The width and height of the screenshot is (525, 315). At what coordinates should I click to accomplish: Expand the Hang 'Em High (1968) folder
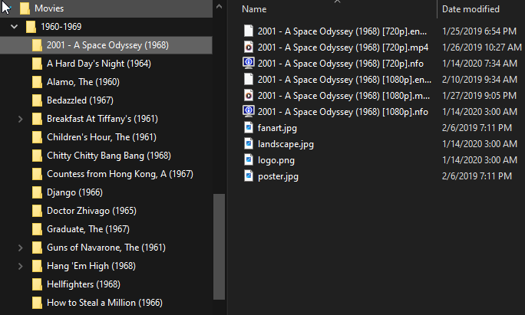21,266
